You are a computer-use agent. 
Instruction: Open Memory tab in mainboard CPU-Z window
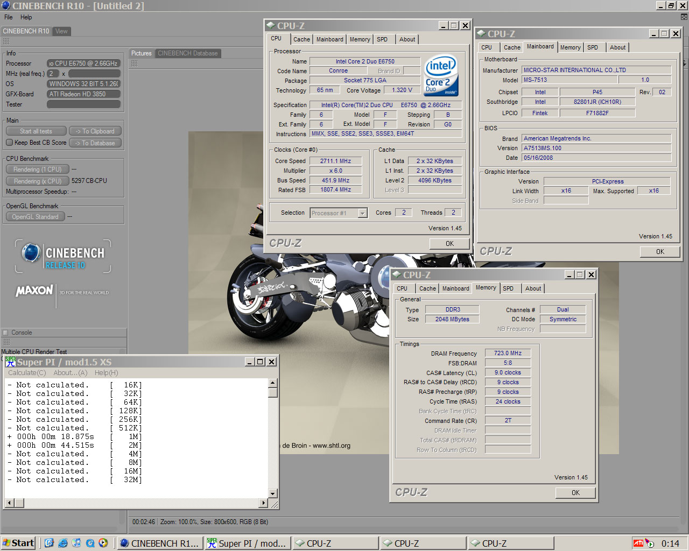[x=570, y=47]
